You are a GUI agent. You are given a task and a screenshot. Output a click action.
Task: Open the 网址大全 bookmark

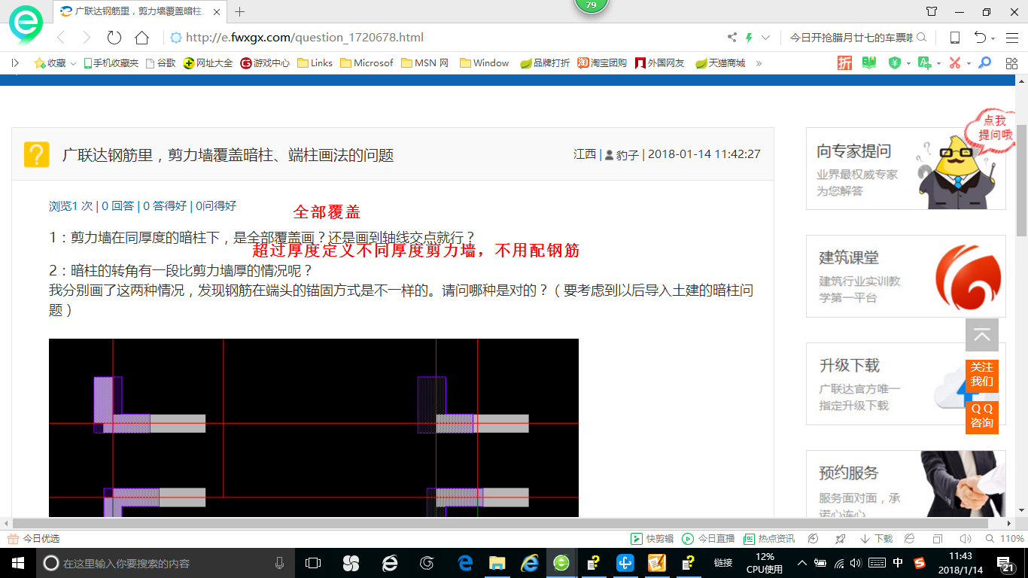pyautogui.click(x=208, y=63)
